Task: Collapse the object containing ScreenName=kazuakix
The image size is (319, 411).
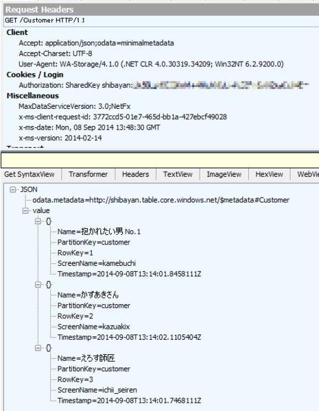Action: click(x=38, y=285)
